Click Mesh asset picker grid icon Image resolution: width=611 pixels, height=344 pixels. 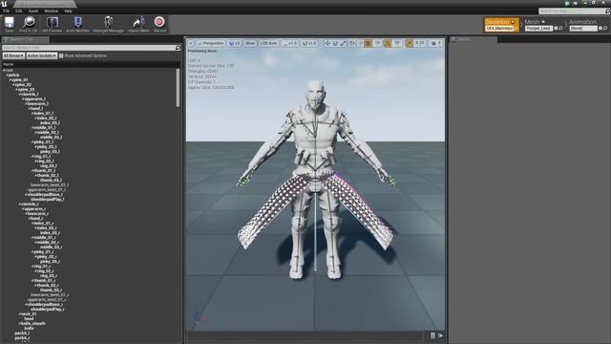click(x=556, y=28)
